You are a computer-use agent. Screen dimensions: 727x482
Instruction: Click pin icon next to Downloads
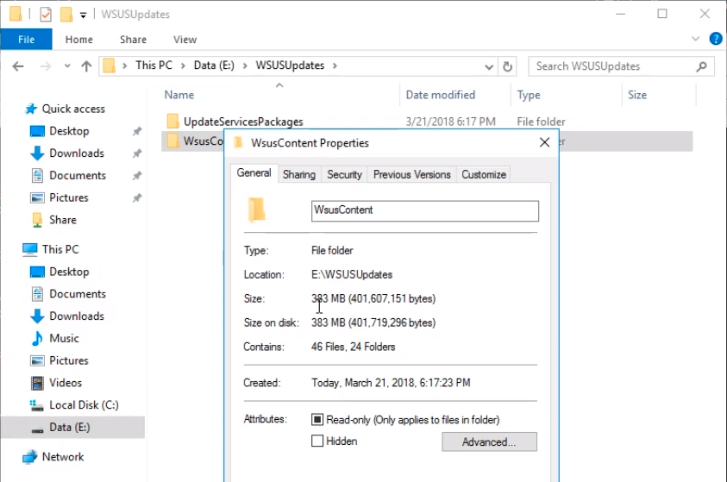[137, 153]
